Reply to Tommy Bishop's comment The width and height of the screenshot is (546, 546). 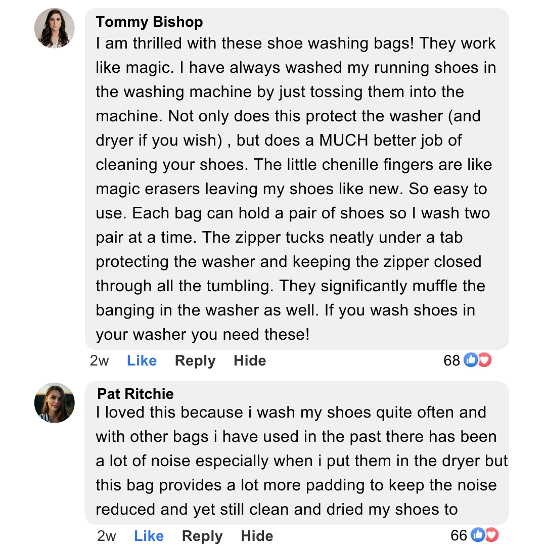point(195,360)
